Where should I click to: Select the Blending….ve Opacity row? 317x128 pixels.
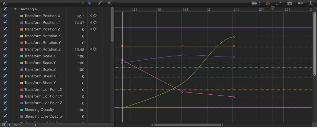coord(43,116)
